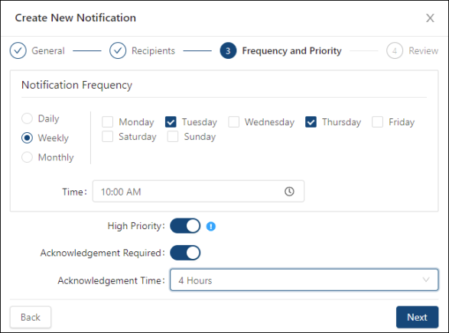Click the Back button
The image size is (449, 333).
coord(31,317)
